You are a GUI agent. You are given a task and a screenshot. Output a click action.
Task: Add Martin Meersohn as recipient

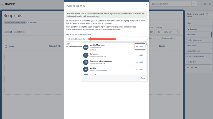pos(140,47)
